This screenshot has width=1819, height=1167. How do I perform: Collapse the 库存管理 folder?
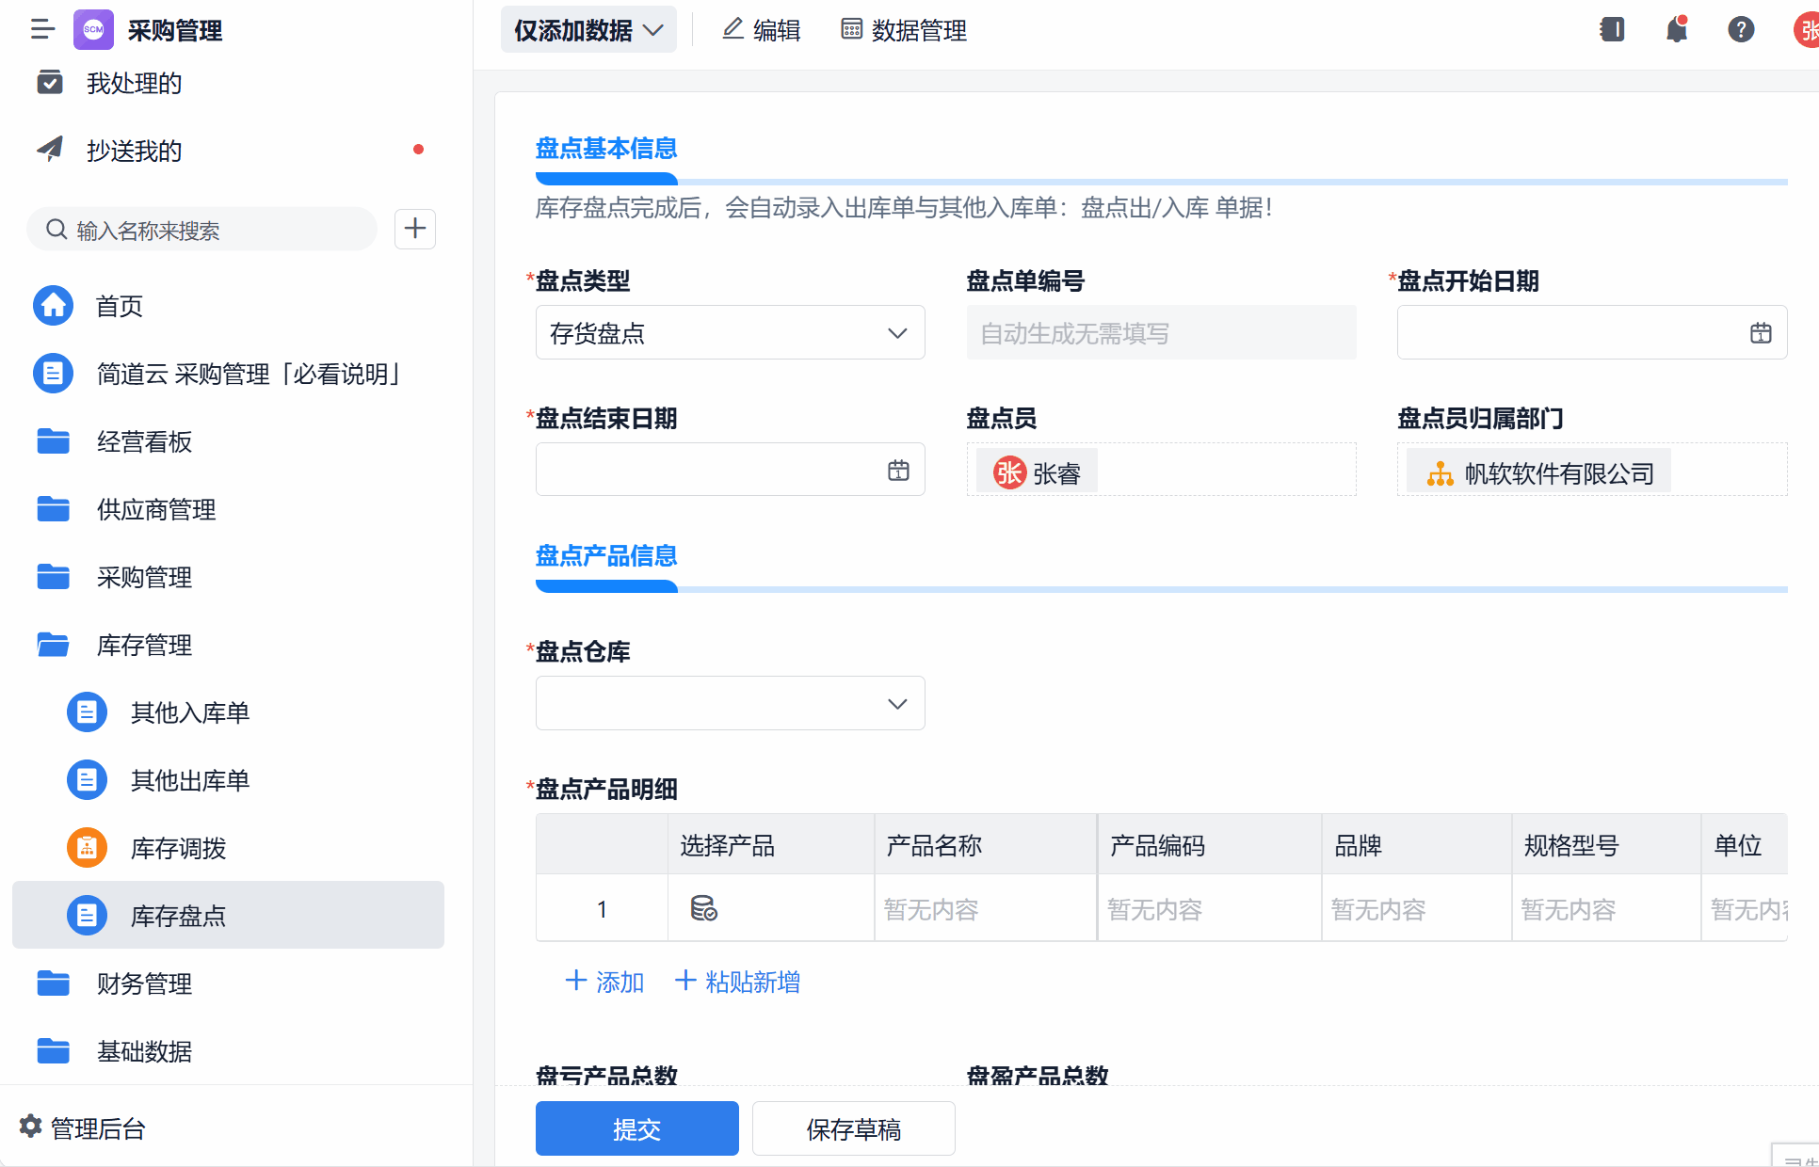click(144, 645)
